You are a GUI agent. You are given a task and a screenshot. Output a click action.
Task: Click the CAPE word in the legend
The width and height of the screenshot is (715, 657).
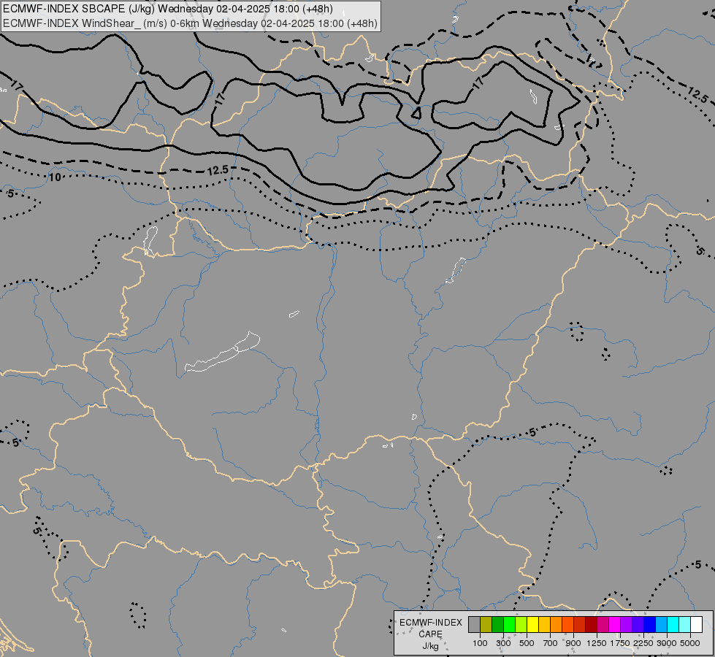click(x=430, y=634)
